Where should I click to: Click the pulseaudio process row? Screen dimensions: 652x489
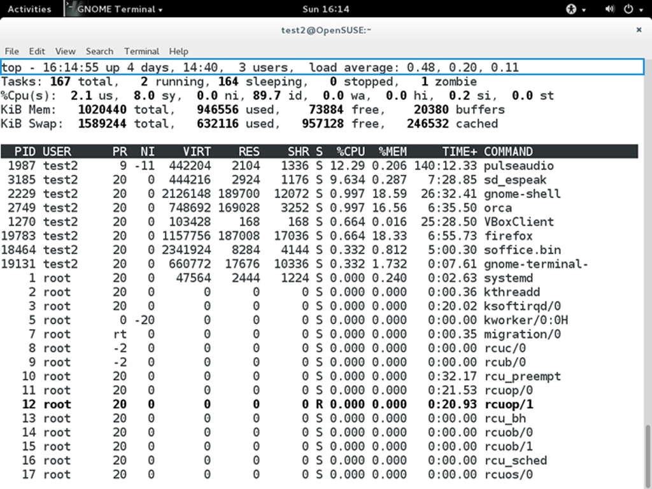[x=318, y=166]
